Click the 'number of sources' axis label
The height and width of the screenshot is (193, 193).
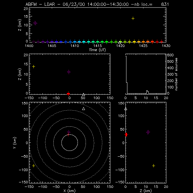(176, 74)
